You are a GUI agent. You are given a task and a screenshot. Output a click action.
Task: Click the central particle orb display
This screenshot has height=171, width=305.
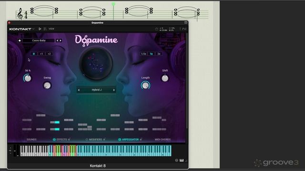coord(96,64)
